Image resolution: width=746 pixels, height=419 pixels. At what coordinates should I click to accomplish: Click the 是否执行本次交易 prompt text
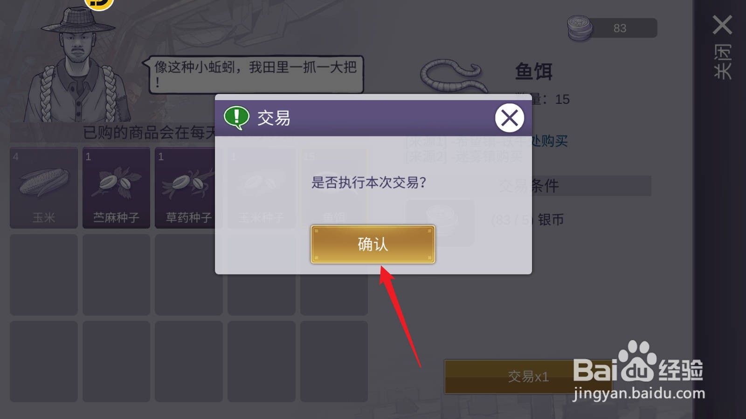(369, 182)
